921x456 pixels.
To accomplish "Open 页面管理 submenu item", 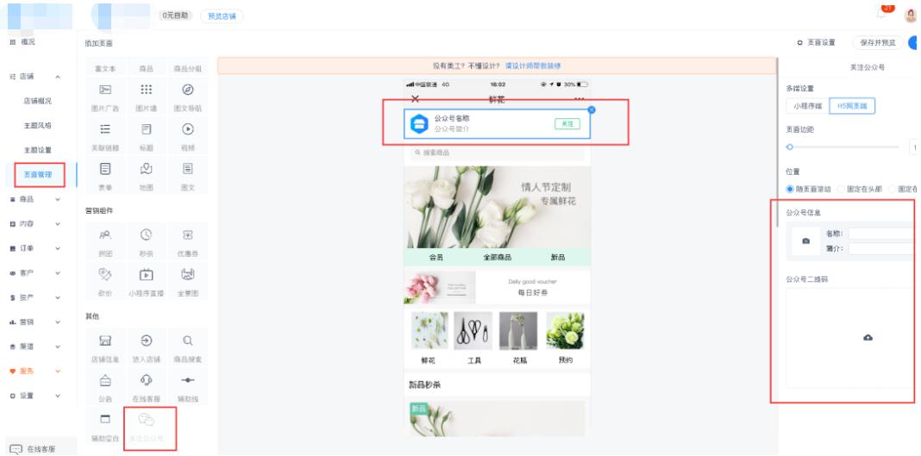I will (x=38, y=174).
